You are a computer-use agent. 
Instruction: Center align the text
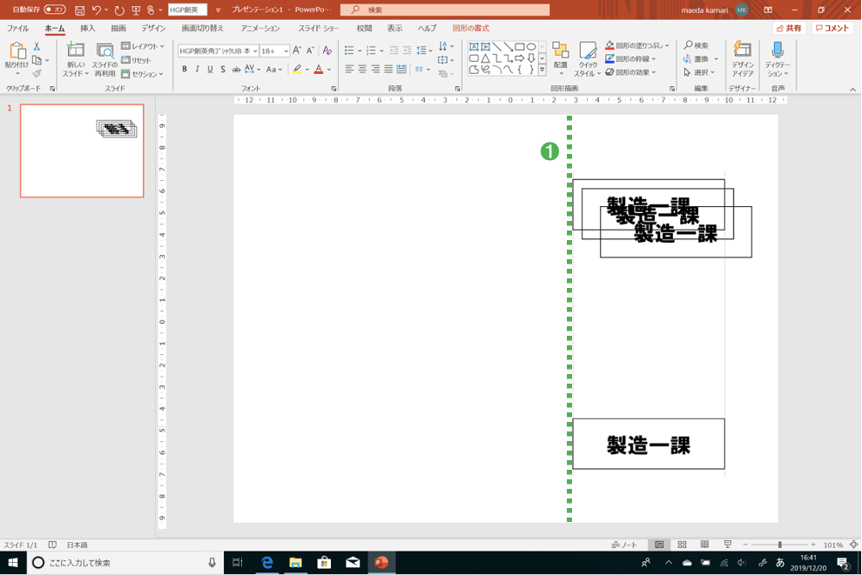[x=362, y=70]
